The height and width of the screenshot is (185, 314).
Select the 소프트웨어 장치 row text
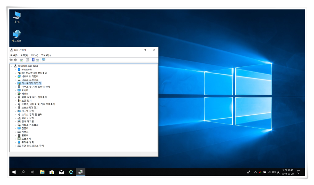click(30, 107)
